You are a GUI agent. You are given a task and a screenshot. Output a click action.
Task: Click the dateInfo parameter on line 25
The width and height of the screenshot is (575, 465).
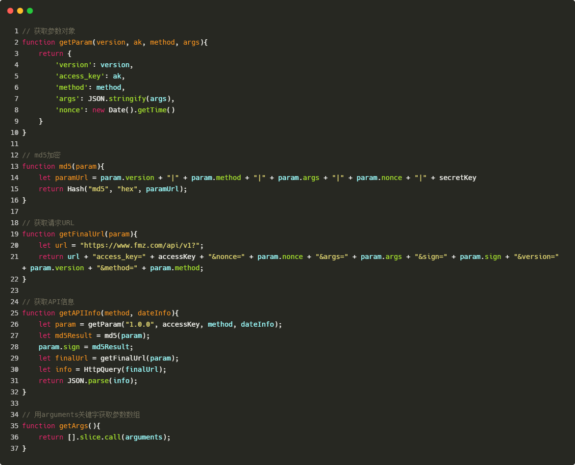[x=154, y=313]
